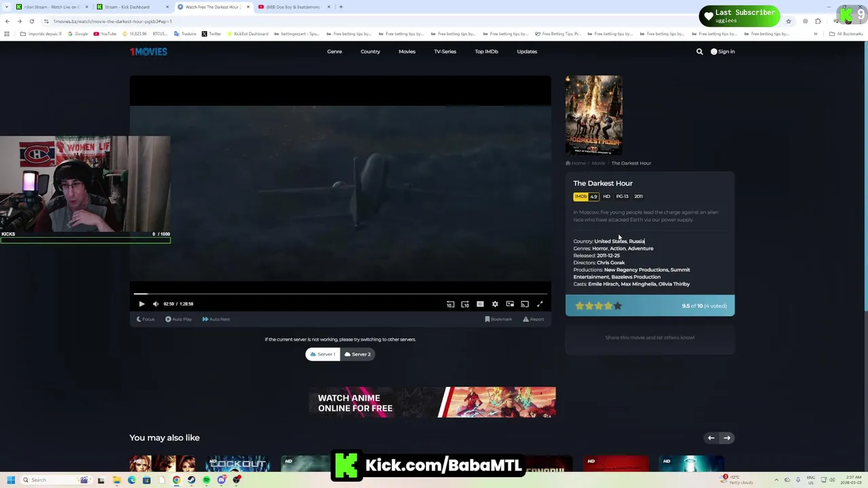Open the site search icon

[x=700, y=52]
